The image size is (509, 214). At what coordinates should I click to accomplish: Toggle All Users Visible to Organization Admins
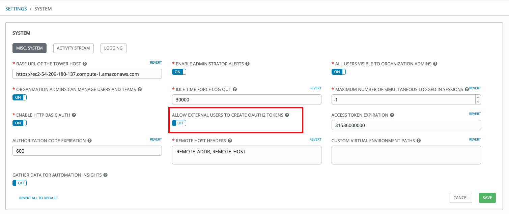[339, 72]
